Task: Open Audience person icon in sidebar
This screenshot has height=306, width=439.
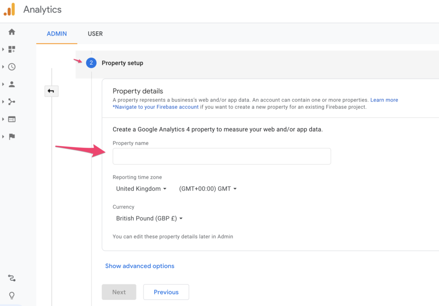Action: pos(12,84)
